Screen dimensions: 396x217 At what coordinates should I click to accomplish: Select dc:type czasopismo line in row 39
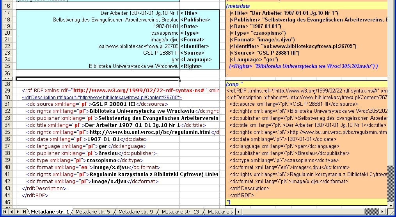[85, 160]
